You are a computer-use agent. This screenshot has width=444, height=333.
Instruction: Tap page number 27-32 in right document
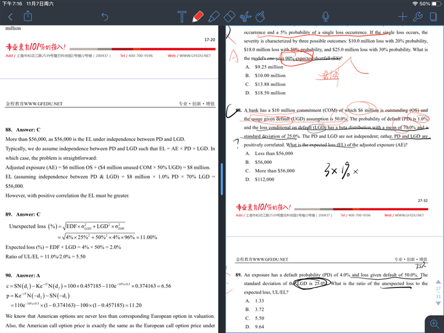tap(423, 200)
